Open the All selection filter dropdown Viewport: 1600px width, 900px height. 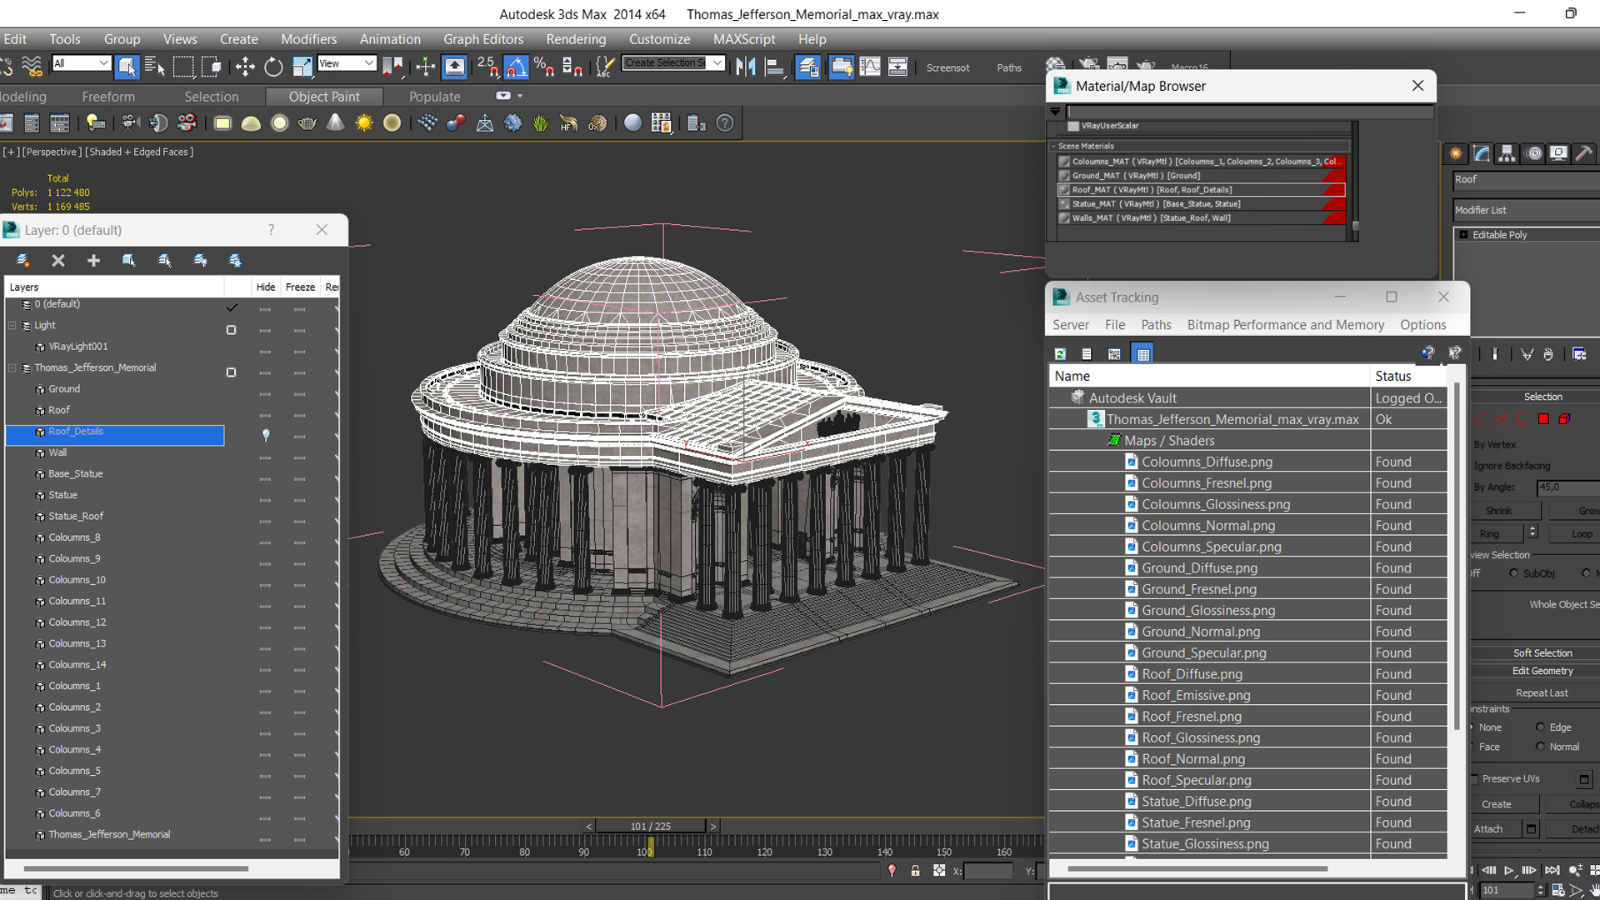tap(81, 63)
